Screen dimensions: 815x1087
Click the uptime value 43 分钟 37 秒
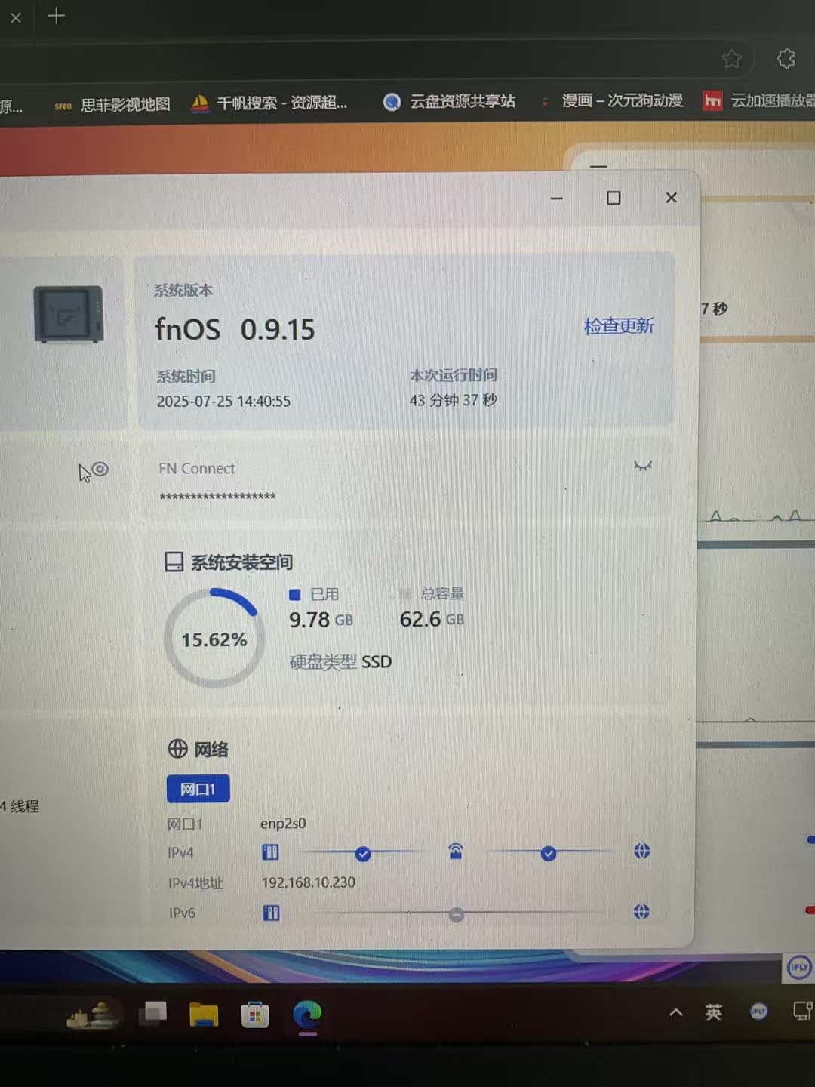tap(453, 400)
